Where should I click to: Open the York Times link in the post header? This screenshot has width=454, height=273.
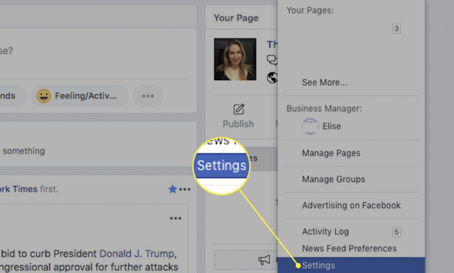pos(19,189)
